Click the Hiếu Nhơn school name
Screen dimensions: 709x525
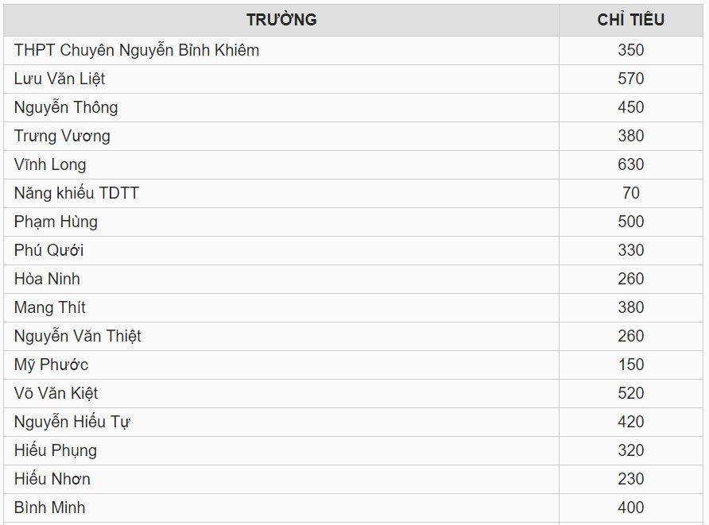(52, 479)
